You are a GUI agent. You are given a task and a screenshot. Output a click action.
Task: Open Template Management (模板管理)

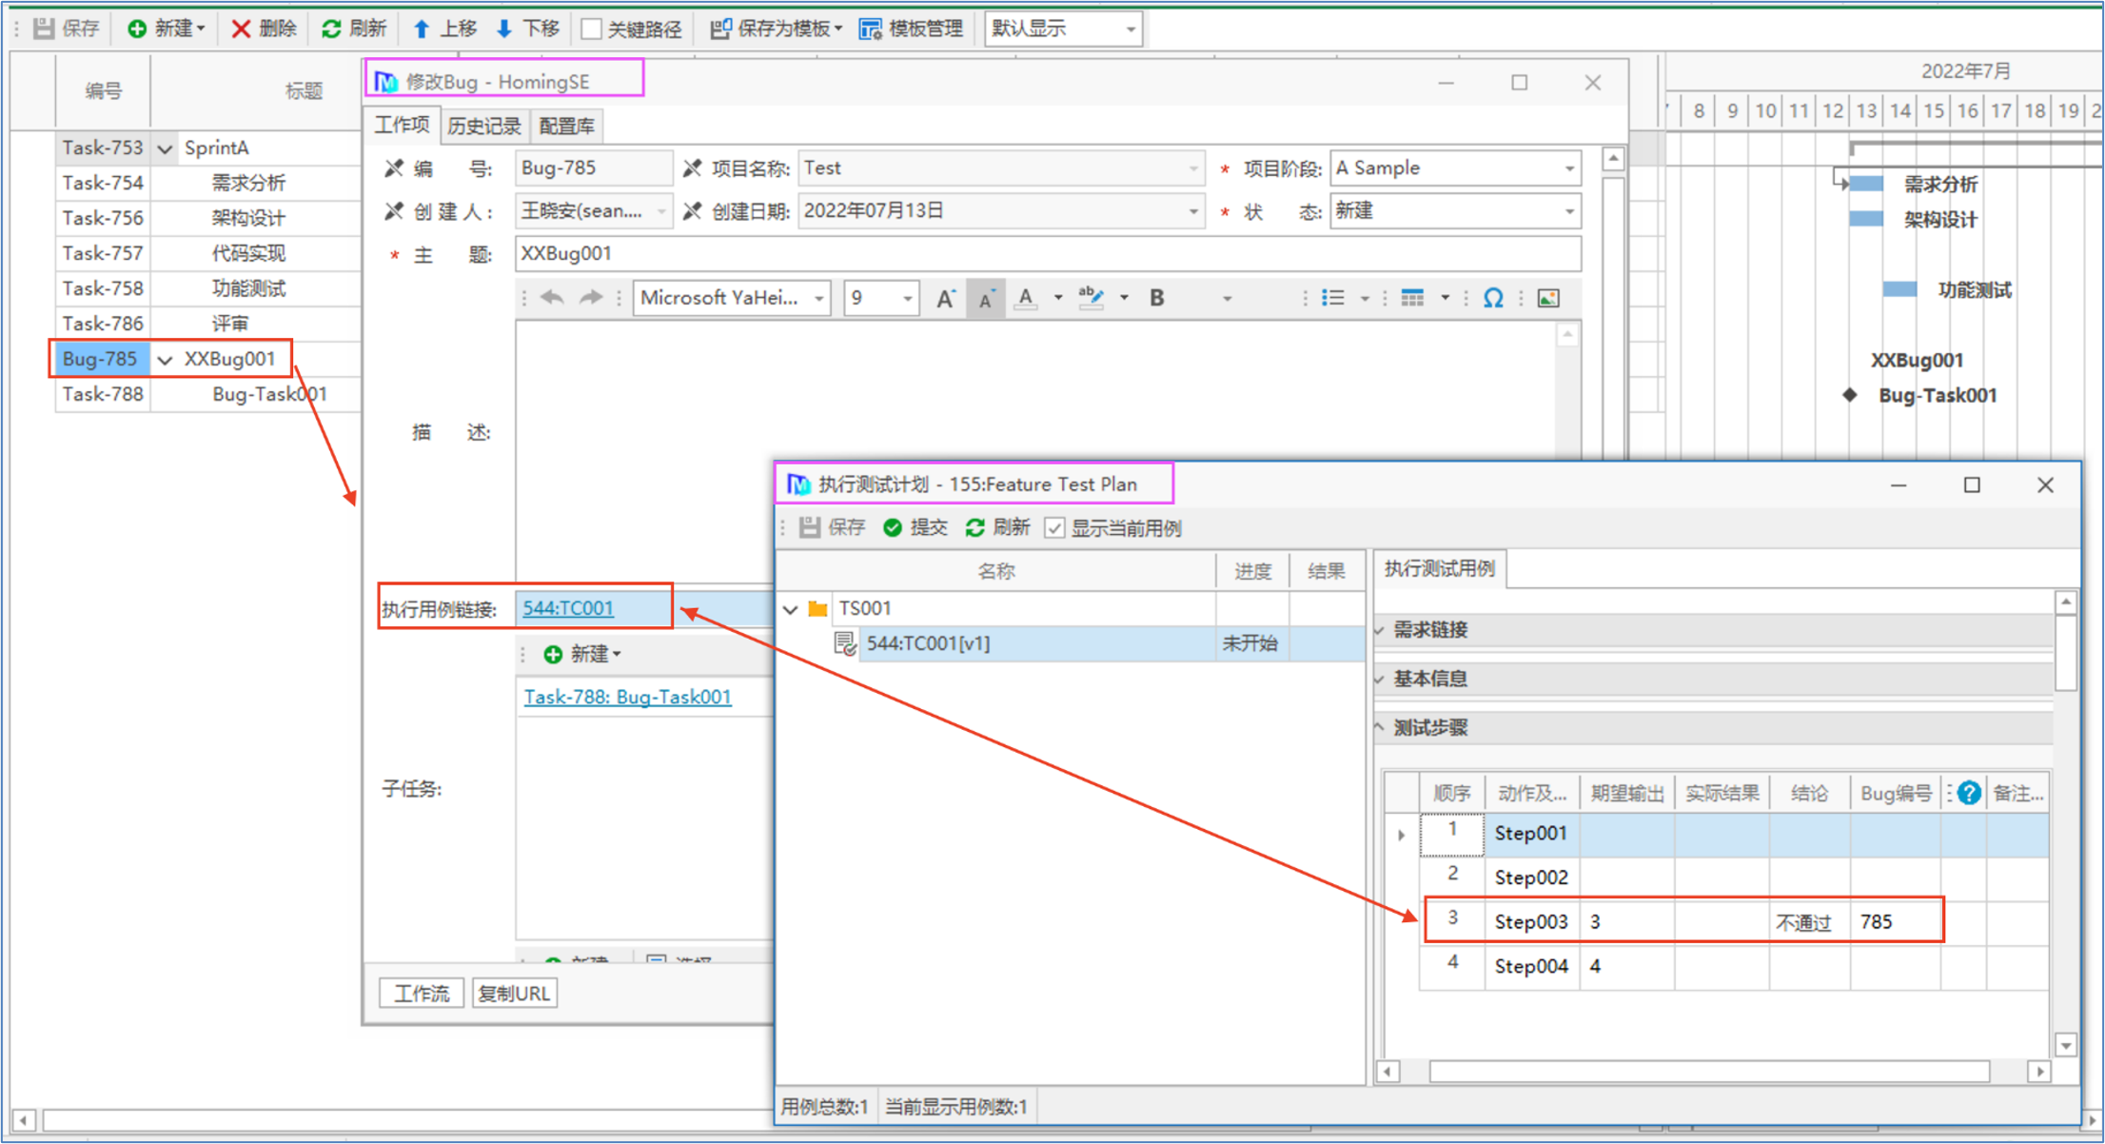(912, 29)
